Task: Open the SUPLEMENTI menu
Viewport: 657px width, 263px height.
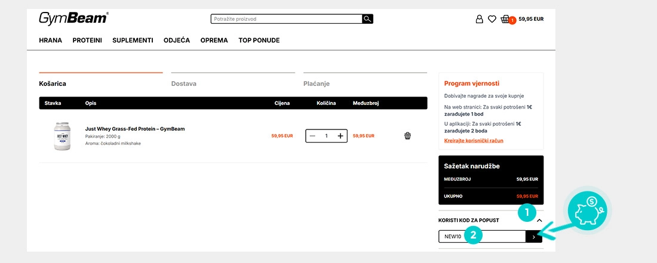Action: point(133,41)
